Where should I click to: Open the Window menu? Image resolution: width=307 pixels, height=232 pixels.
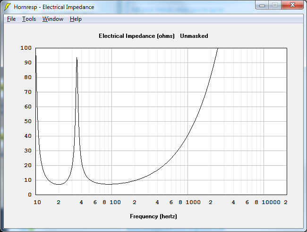coord(53,19)
